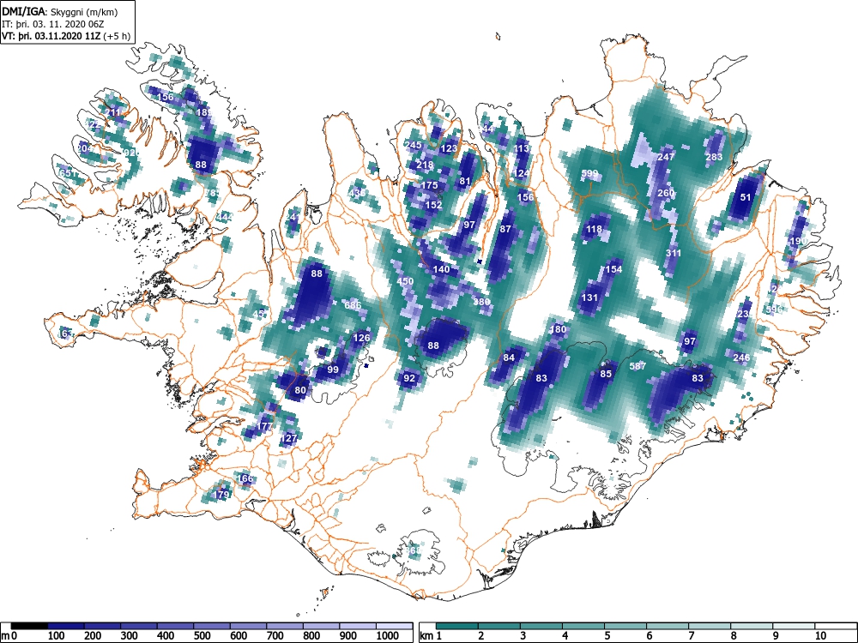
Task: Click the visibility value 87 on the map
Action: pyautogui.click(x=505, y=229)
